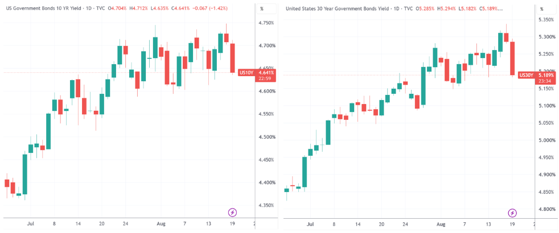Click date 24 on the 30Y time axis
Screen dimensions: 559x233
click(405, 225)
